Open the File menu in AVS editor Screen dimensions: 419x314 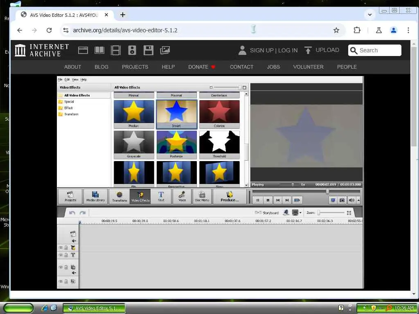pos(60,79)
